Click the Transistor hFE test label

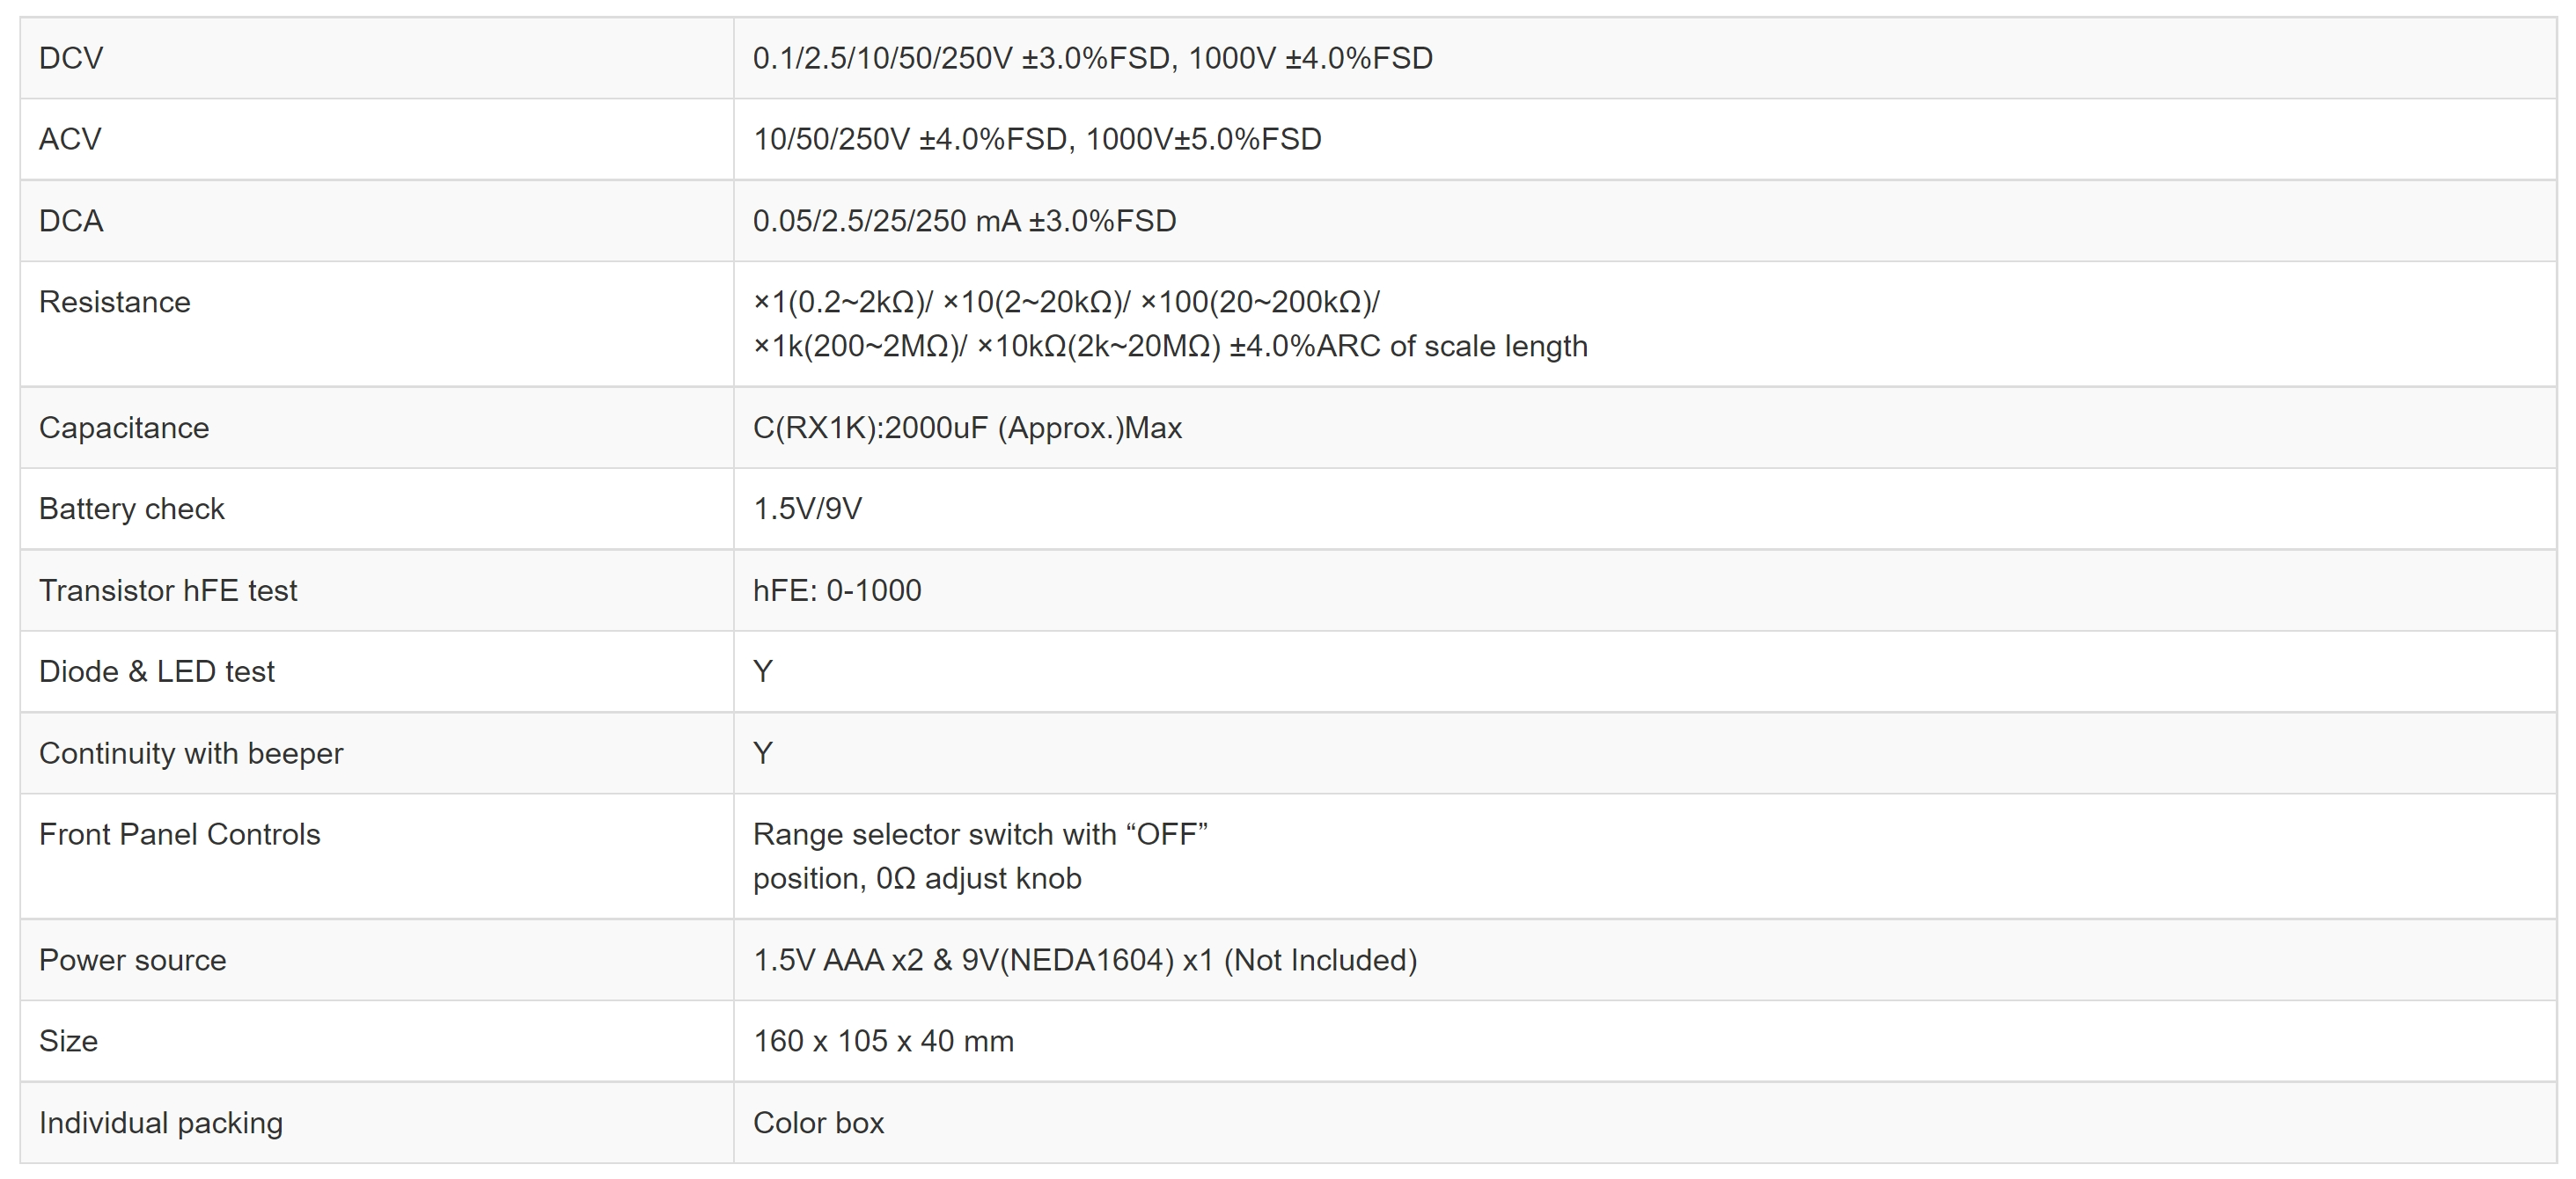click(x=168, y=590)
